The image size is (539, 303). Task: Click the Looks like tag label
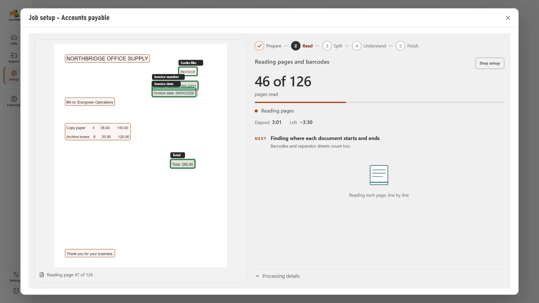tap(191, 63)
